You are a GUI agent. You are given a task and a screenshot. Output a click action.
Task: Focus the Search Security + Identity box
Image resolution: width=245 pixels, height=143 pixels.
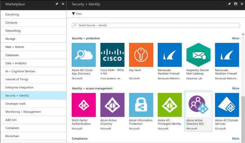(x=156, y=25)
